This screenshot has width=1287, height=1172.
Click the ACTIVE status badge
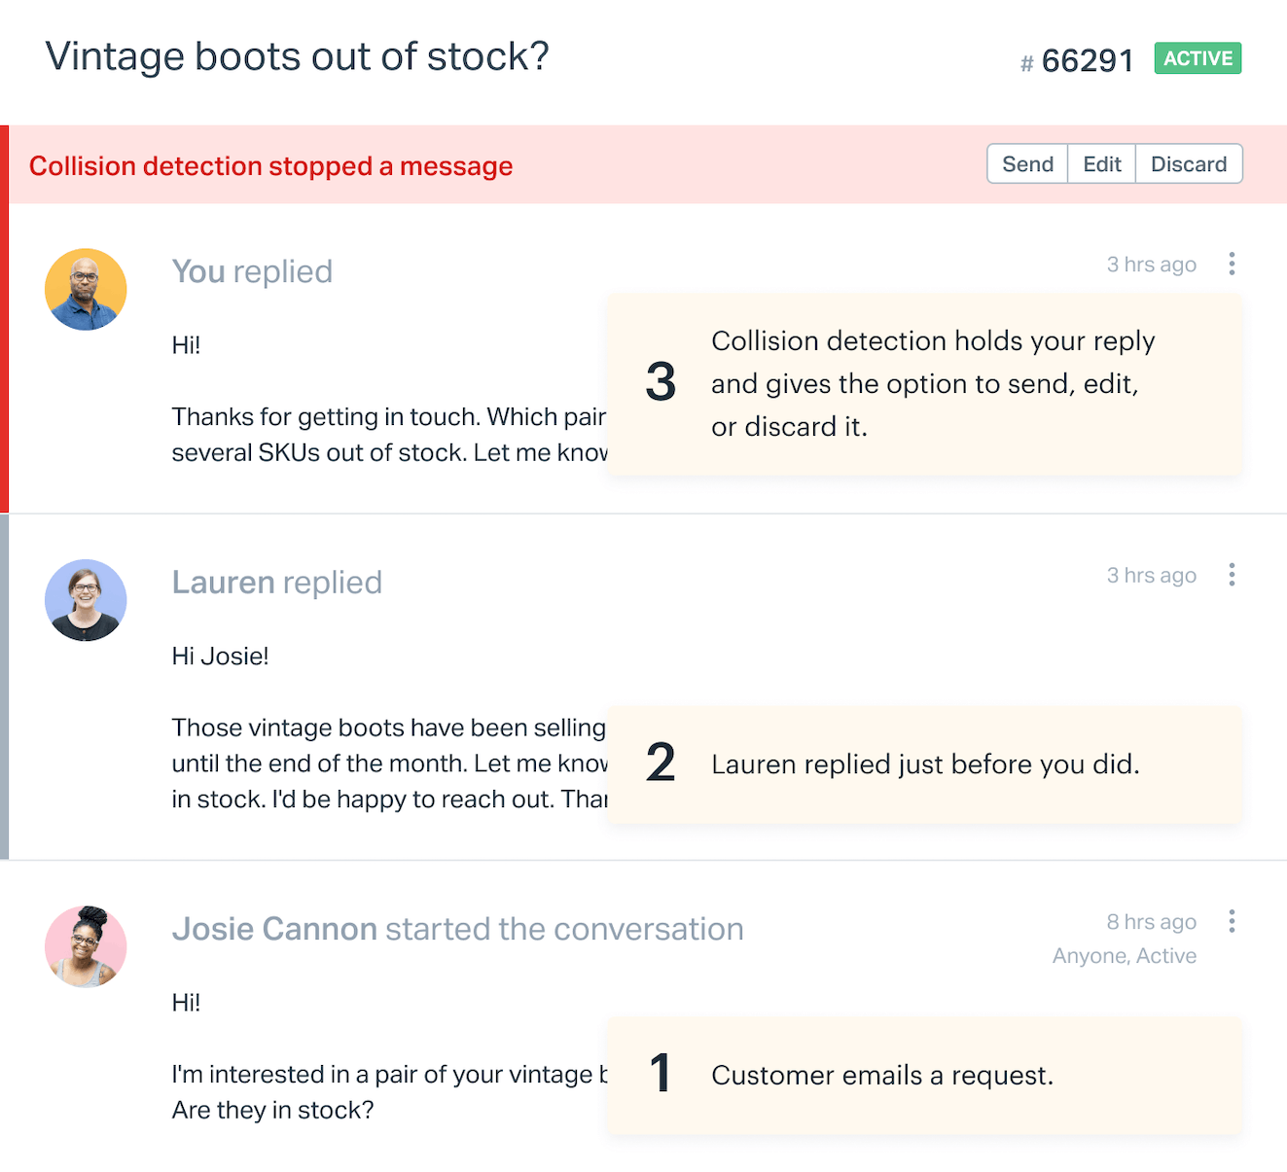pos(1198,58)
